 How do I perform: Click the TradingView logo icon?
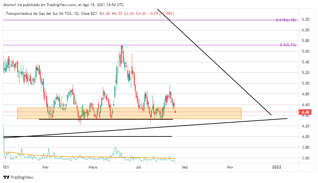6,177
